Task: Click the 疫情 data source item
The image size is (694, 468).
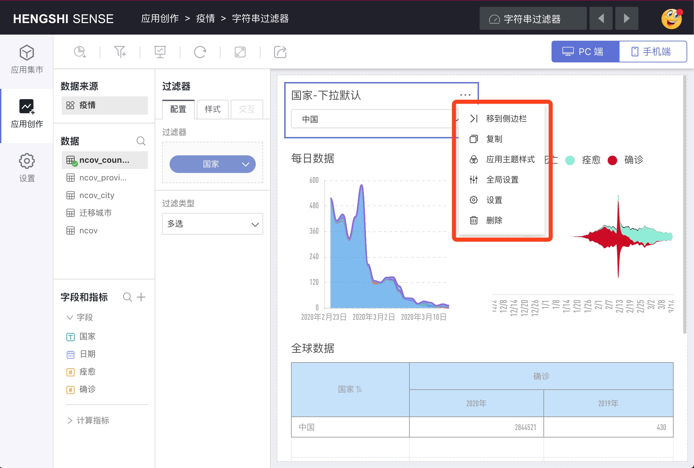Action: coord(105,105)
